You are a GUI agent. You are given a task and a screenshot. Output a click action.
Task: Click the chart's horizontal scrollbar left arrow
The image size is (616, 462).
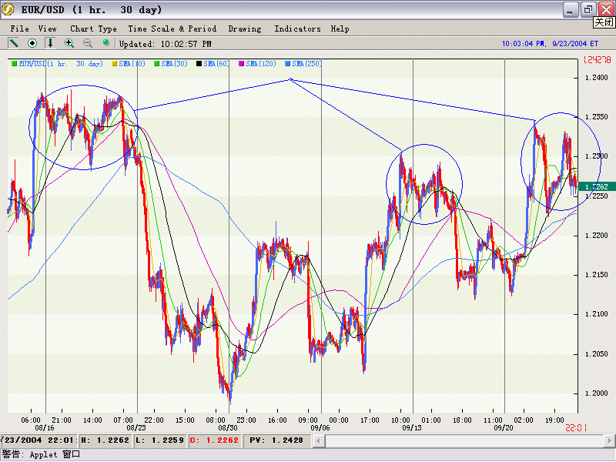319,440
